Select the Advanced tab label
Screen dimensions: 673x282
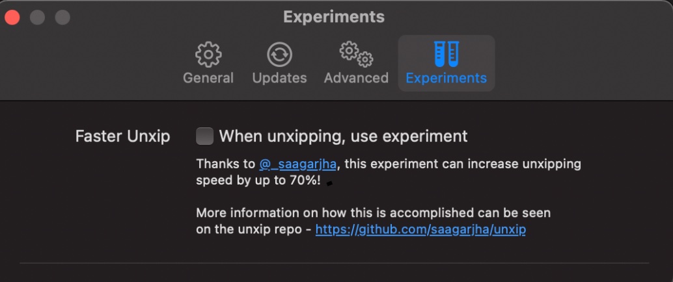point(356,78)
